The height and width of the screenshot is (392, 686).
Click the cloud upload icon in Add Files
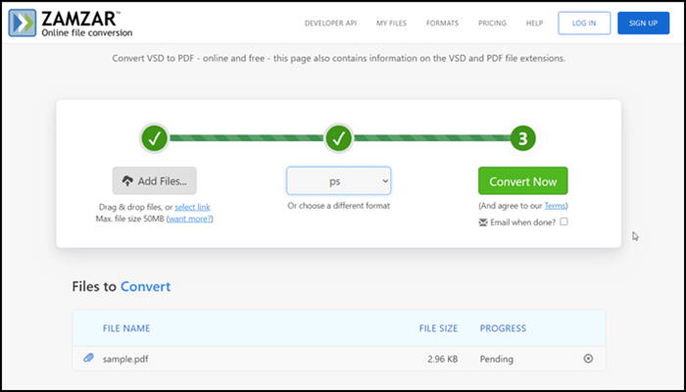pyautogui.click(x=127, y=181)
